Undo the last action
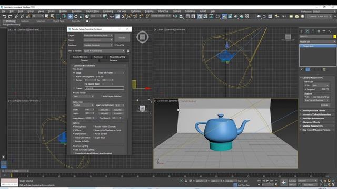The image size is (337, 189). [x=4, y=16]
